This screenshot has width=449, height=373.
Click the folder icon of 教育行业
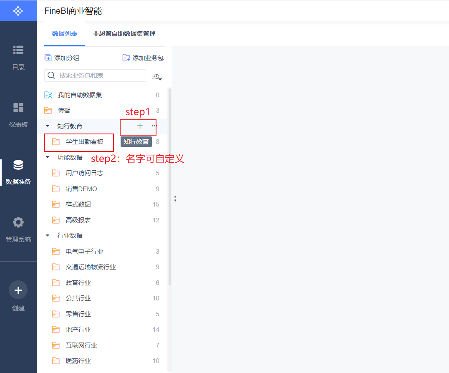coord(56,283)
